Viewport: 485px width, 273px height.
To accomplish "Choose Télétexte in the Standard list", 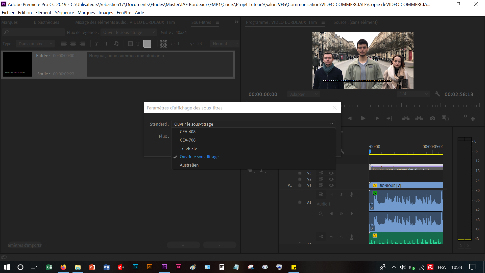I will point(188,148).
